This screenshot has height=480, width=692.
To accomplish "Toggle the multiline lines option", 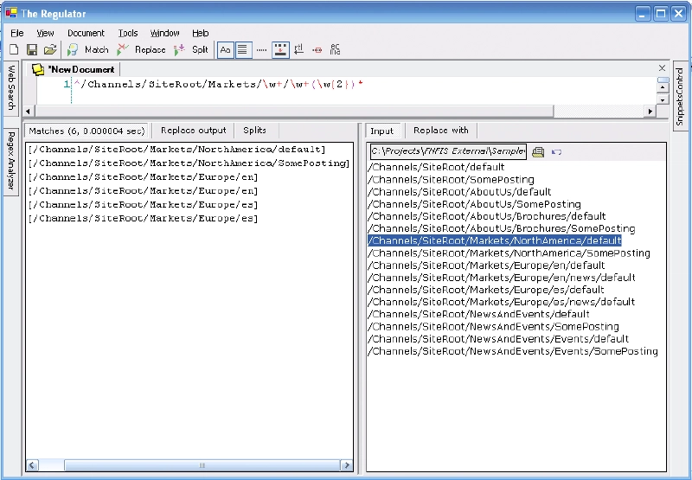I will point(243,50).
